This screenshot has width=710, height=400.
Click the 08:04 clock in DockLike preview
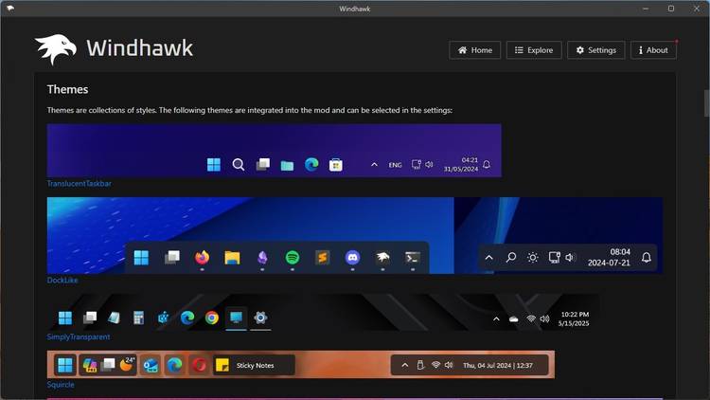tap(620, 252)
